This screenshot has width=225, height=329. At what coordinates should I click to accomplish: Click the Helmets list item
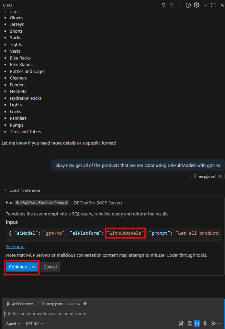(x=18, y=92)
